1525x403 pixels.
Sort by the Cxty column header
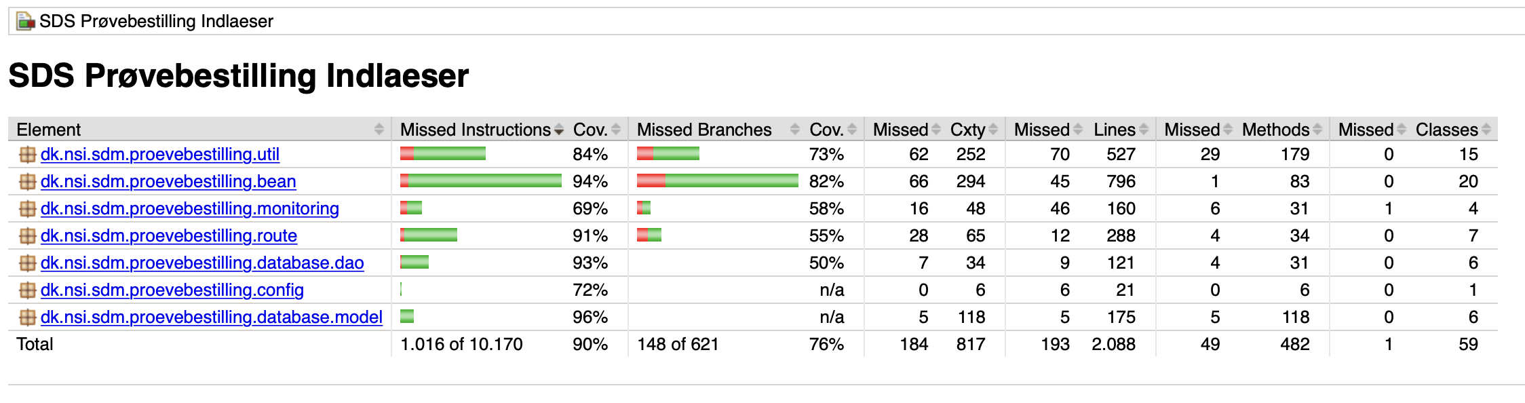(969, 130)
